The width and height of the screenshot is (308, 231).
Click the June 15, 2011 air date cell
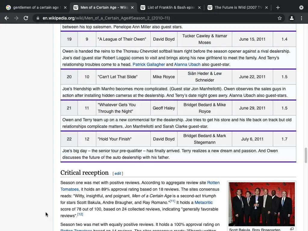[x=252, y=39]
